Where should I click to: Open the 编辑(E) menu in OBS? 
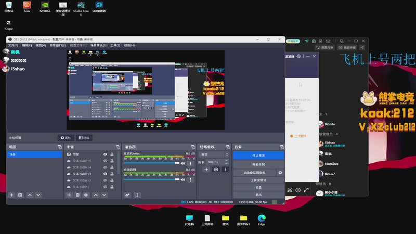(x=27, y=45)
